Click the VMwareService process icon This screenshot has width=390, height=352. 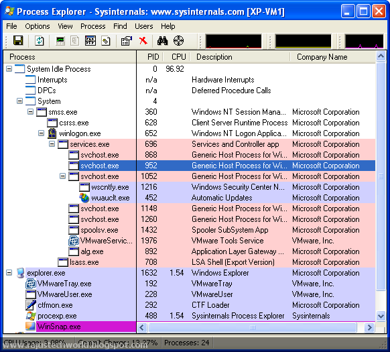73,241
